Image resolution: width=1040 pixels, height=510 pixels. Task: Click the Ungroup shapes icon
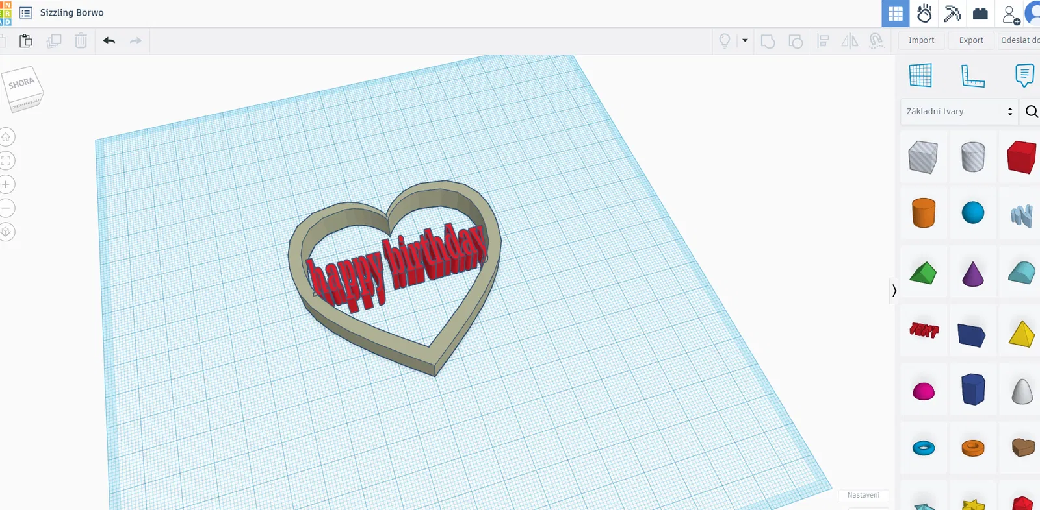point(796,42)
